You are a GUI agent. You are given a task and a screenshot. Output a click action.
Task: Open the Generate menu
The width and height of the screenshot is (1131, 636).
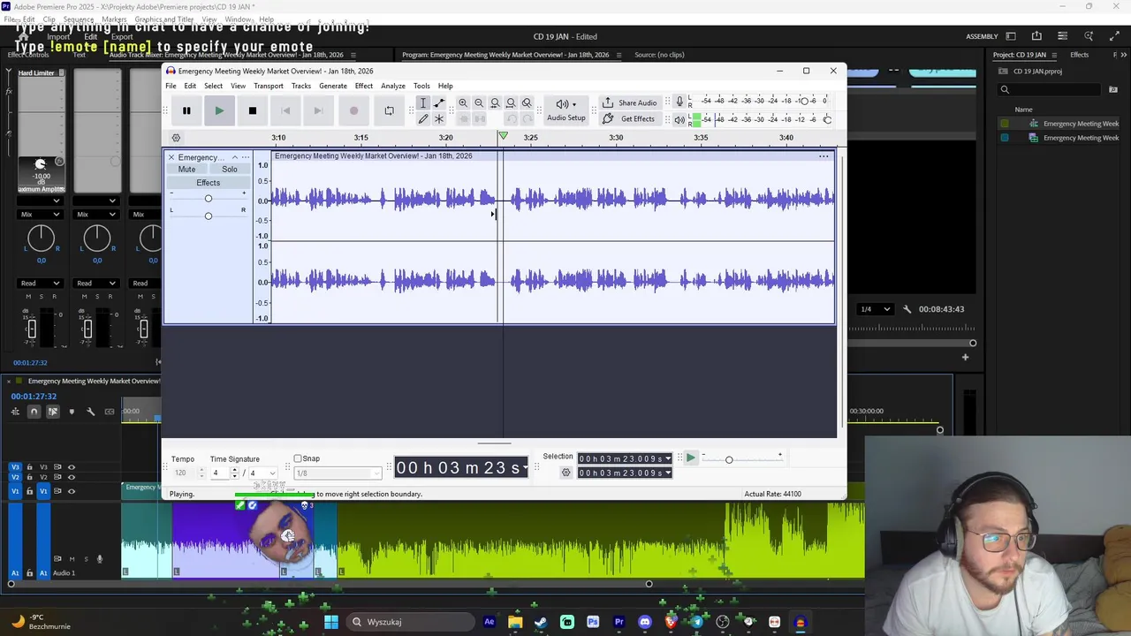click(333, 86)
